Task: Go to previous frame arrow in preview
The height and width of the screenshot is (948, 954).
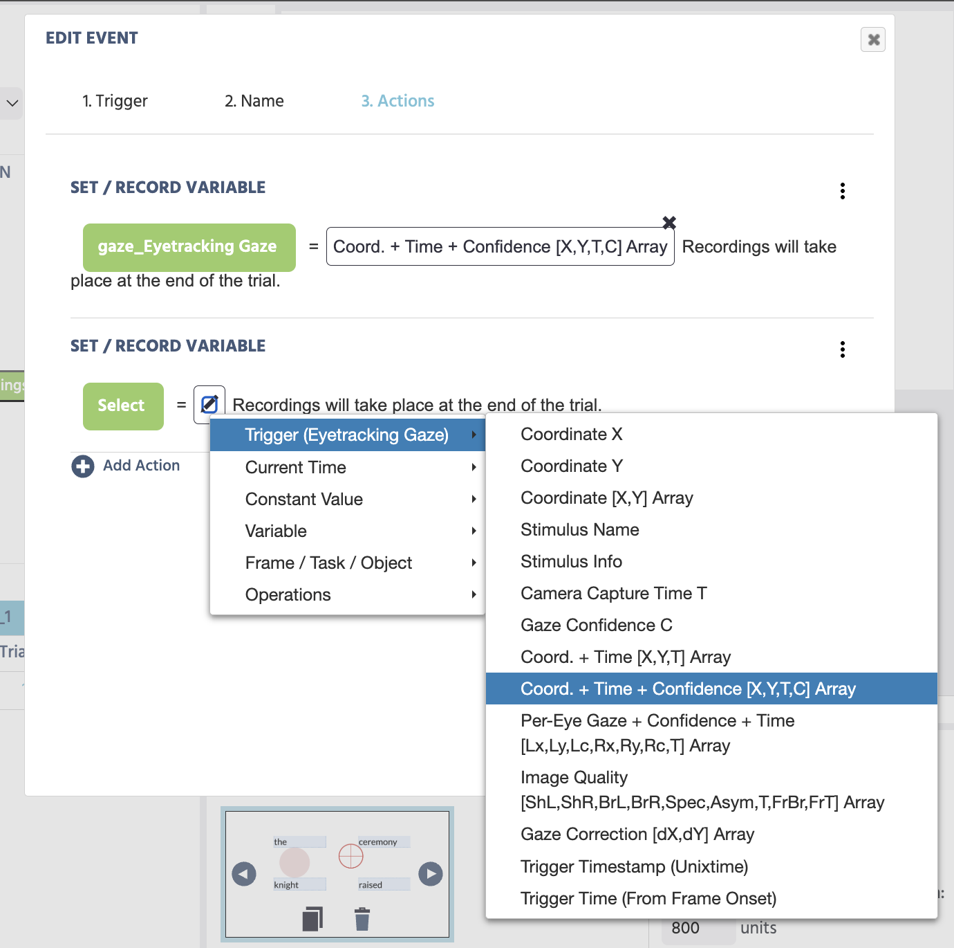Action: point(243,874)
